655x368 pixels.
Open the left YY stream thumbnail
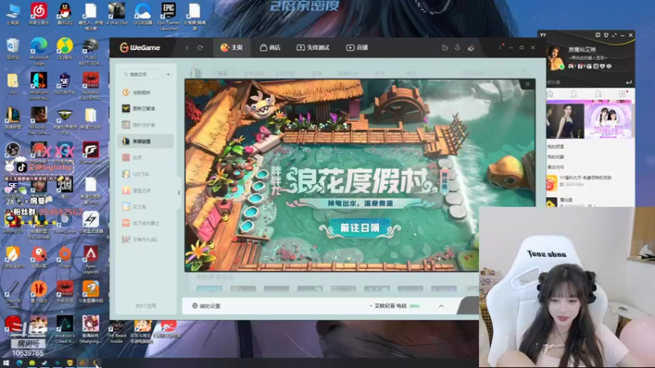point(565,121)
